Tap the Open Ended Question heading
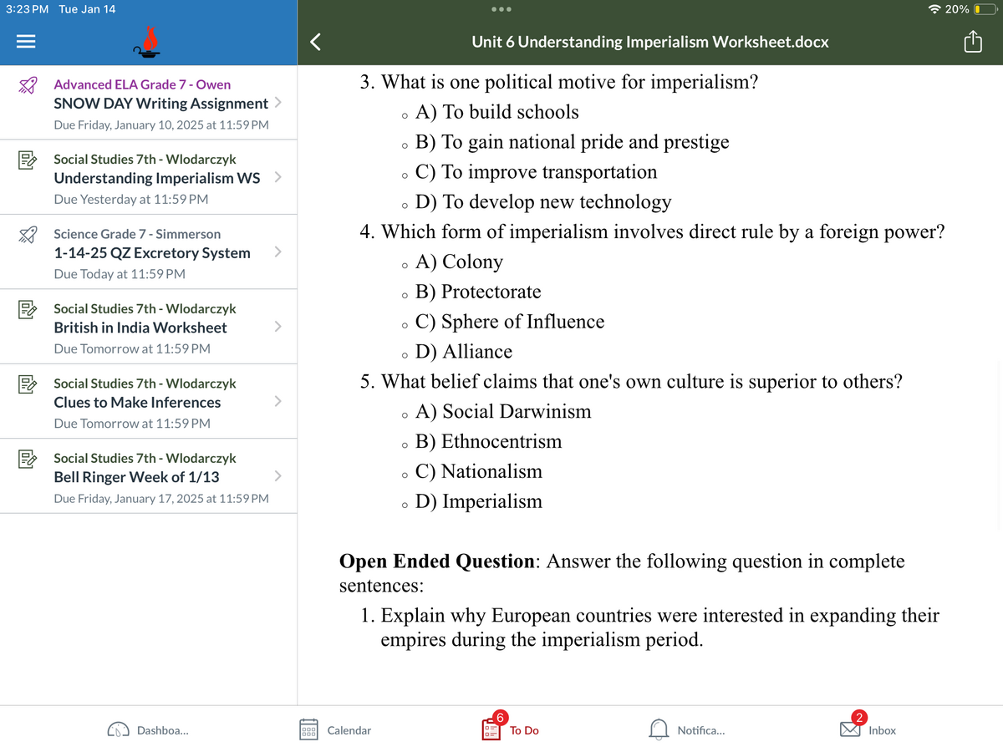Viewport: 1003px width, 752px height. (x=436, y=561)
